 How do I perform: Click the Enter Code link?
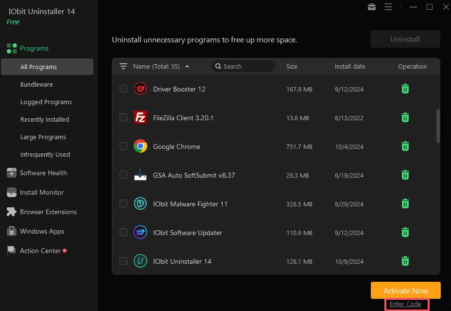(x=405, y=304)
